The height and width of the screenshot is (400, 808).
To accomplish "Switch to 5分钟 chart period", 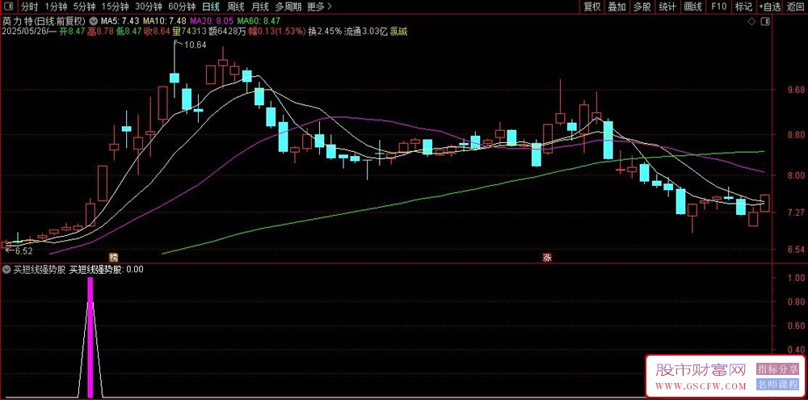I will coord(84,6).
